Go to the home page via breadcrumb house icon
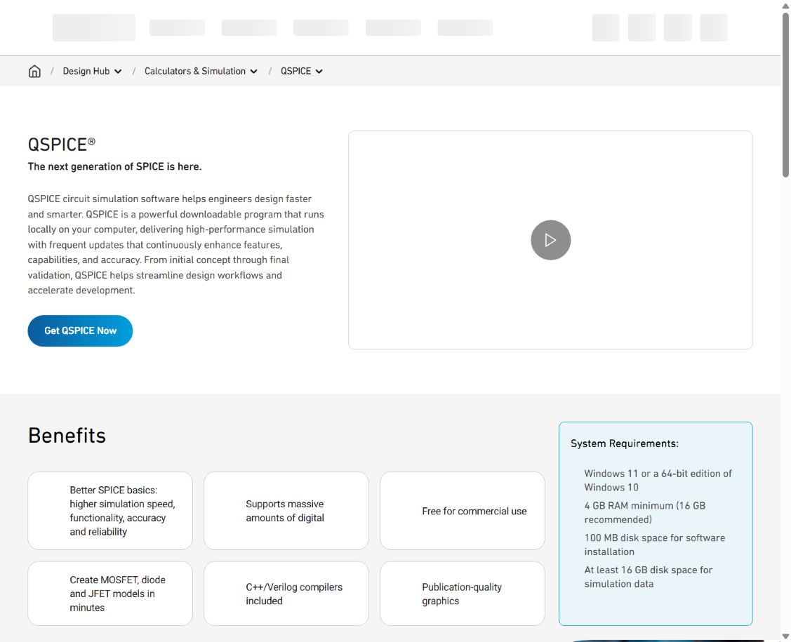This screenshot has height=642, width=791. 34,71
